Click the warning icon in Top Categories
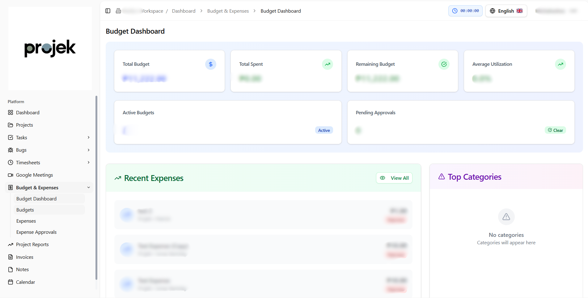The height and width of the screenshot is (298, 588). [506, 217]
